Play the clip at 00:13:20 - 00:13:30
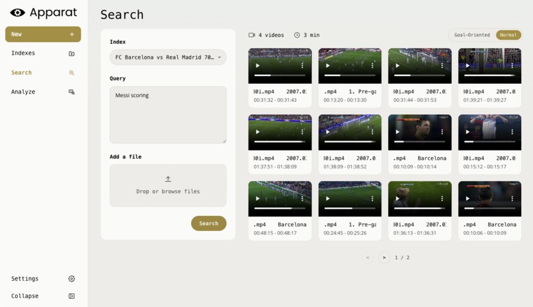Viewport: 533px width, 307px height. 328,65
